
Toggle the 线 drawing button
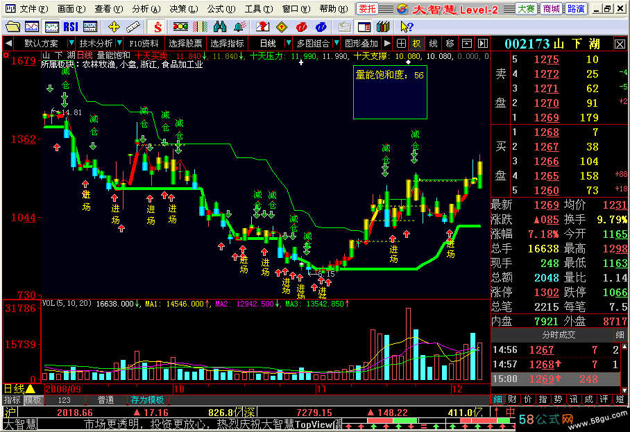coord(433,44)
